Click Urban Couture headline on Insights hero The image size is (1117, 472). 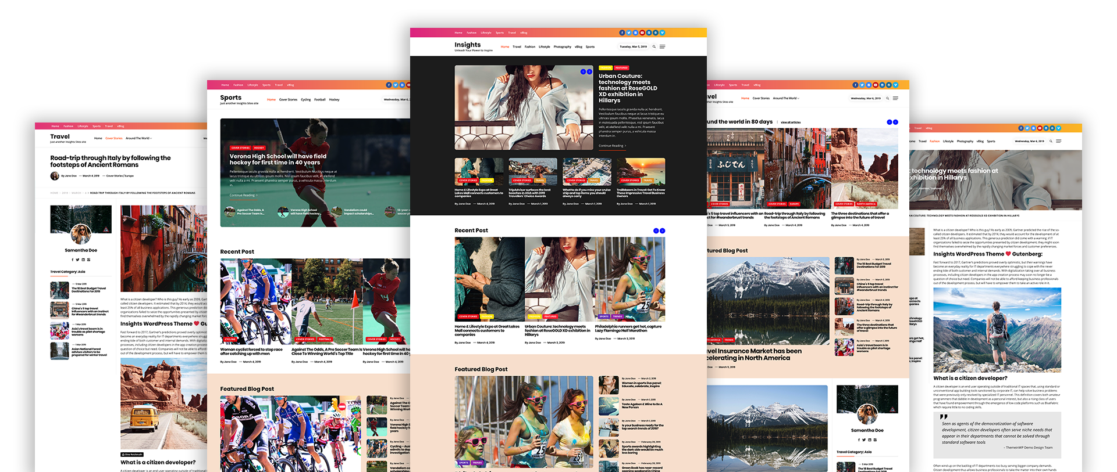click(x=628, y=88)
